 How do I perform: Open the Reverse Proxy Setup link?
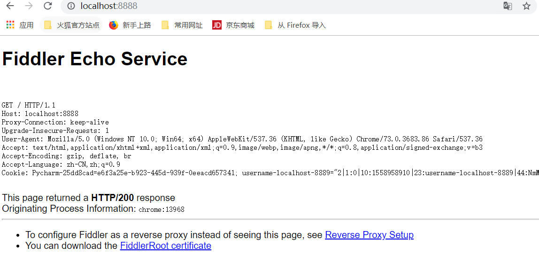pyautogui.click(x=369, y=235)
